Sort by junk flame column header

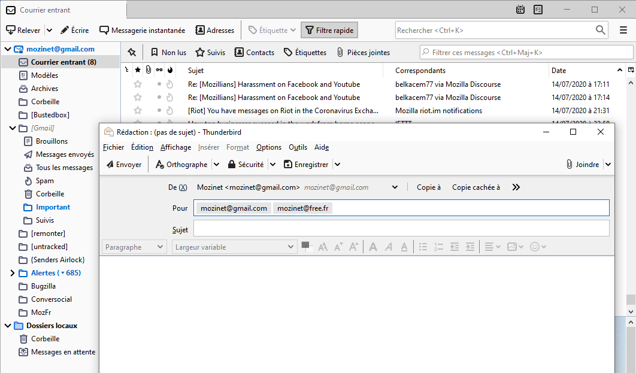pyautogui.click(x=170, y=70)
